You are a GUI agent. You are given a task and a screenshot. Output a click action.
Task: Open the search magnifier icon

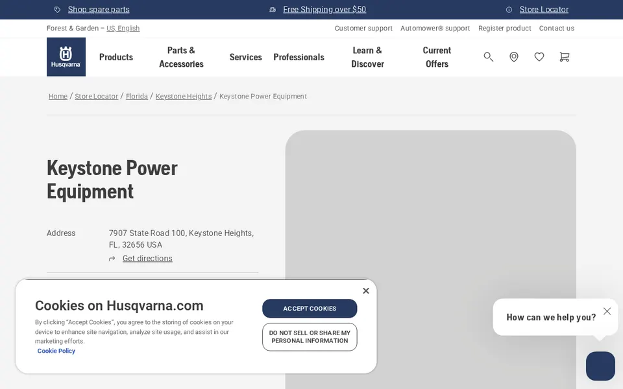coord(488,57)
